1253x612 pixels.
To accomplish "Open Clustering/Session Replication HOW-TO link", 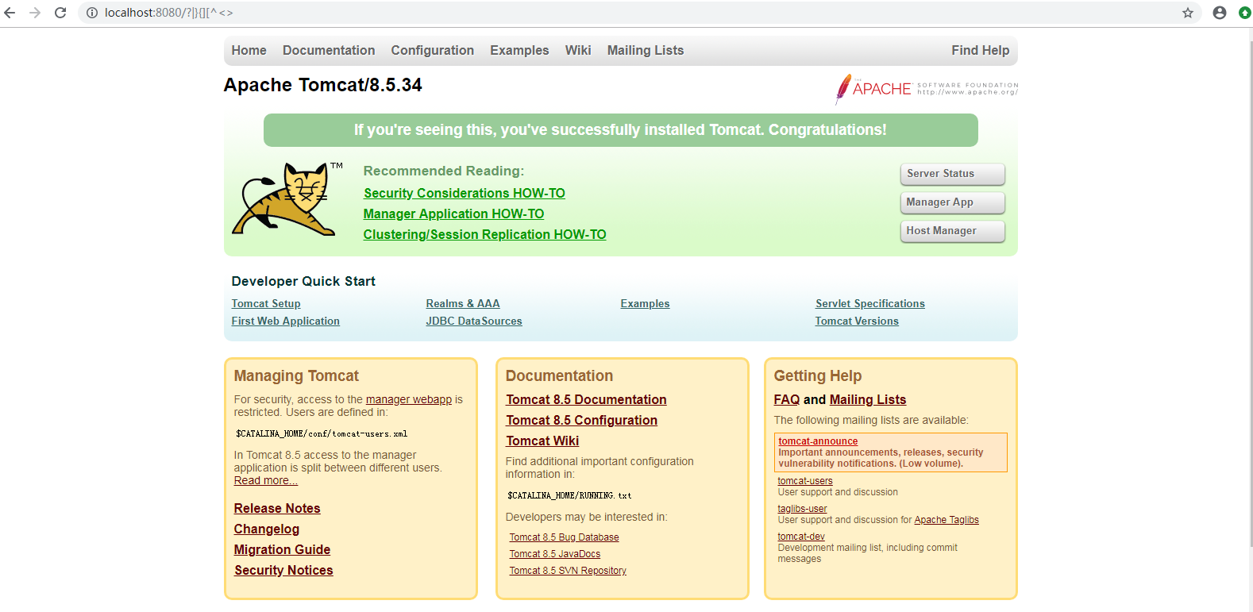I will 484,234.
